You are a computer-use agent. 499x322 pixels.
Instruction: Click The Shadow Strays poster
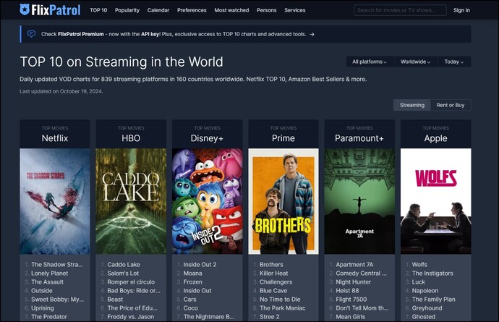(55, 201)
